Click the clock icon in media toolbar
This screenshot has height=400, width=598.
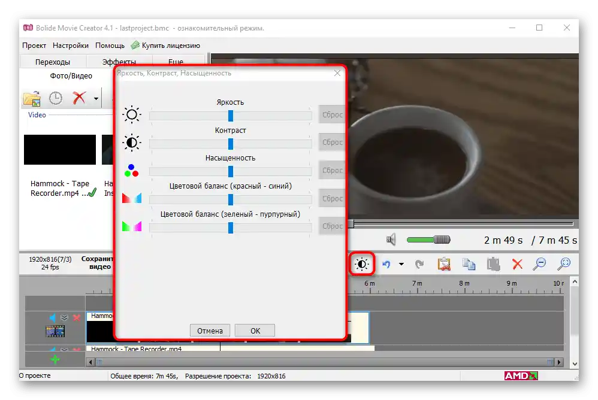[56, 98]
